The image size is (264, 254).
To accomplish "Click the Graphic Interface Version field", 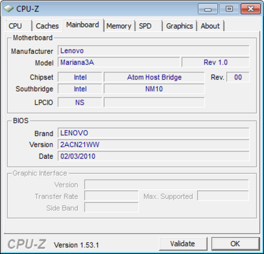I will pos(167,185).
